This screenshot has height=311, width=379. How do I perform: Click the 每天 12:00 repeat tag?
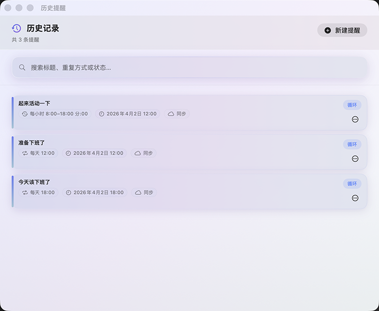click(38, 153)
